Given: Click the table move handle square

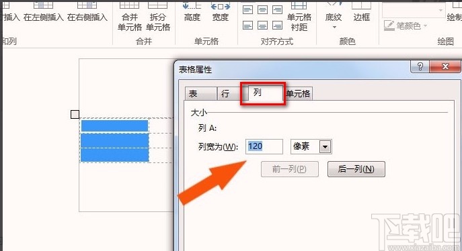Looking at the screenshot, I should point(75,114).
